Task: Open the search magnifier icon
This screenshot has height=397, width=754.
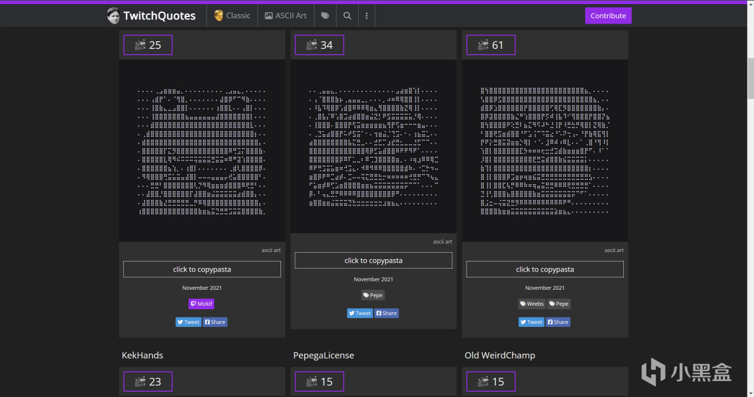Action: (348, 16)
